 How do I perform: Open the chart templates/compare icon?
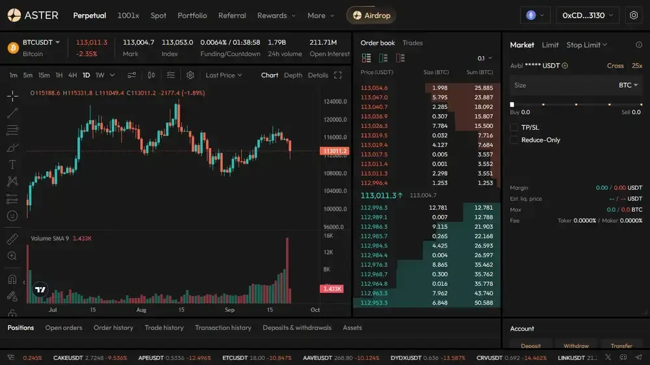click(131, 75)
